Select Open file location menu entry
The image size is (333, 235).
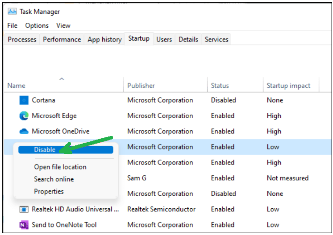(60, 167)
